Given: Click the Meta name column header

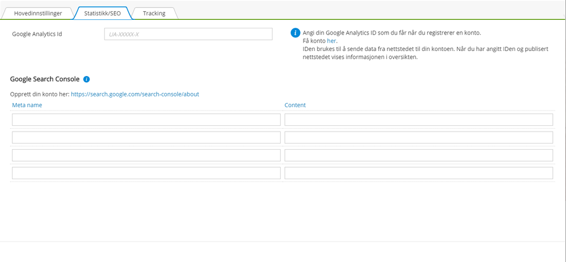Looking at the screenshot, I should pyautogui.click(x=27, y=105).
